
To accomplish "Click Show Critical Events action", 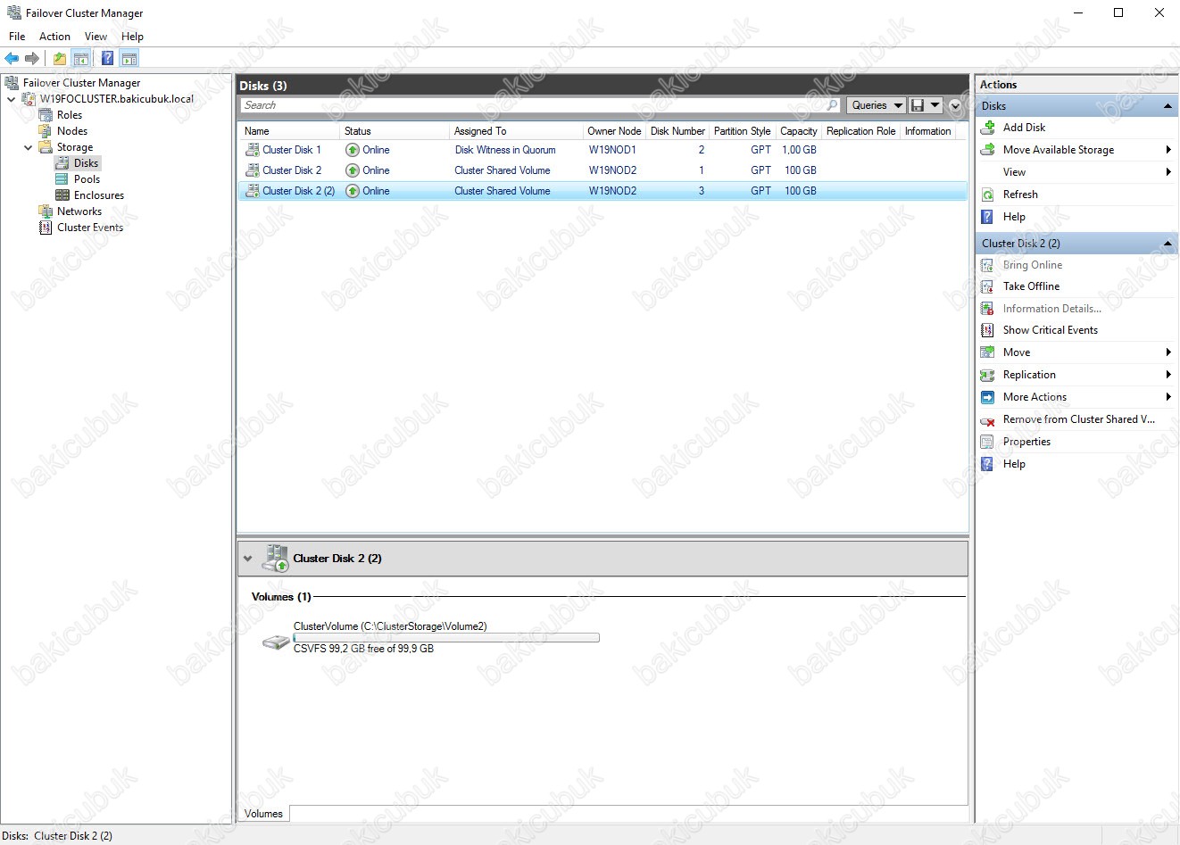I will pos(1050,330).
